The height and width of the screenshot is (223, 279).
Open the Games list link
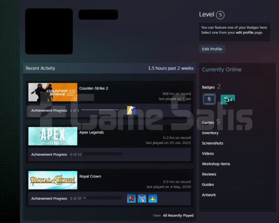(x=208, y=123)
